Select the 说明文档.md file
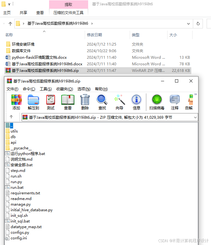 click(19, 159)
